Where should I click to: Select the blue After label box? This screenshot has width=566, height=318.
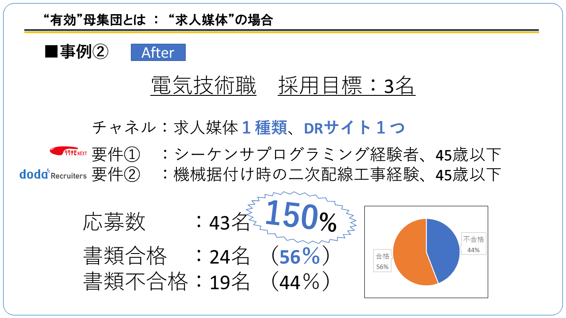(x=158, y=52)
